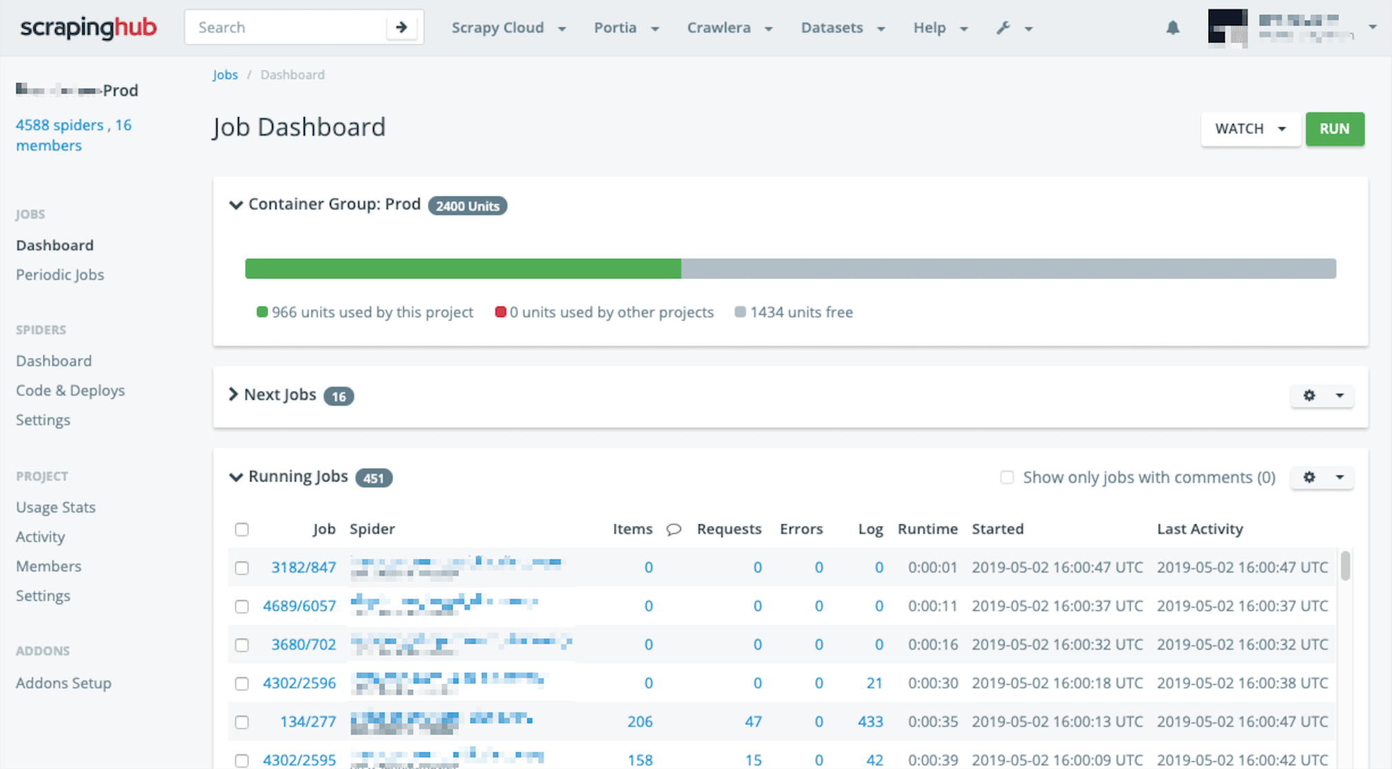This screenshot has height=769, width=1392.
Task: Click items count 206
Action: pyautogui.click(x=640, y=721)
